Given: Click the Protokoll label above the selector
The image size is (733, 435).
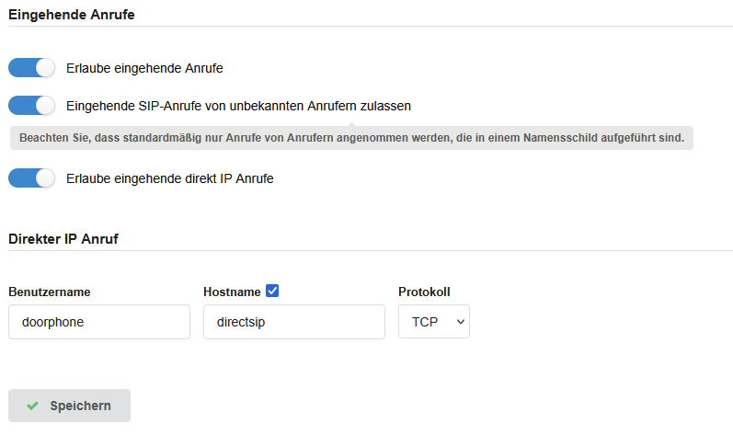Looking at the screenshot, I should pyautogui.click(x=424, y=292).
